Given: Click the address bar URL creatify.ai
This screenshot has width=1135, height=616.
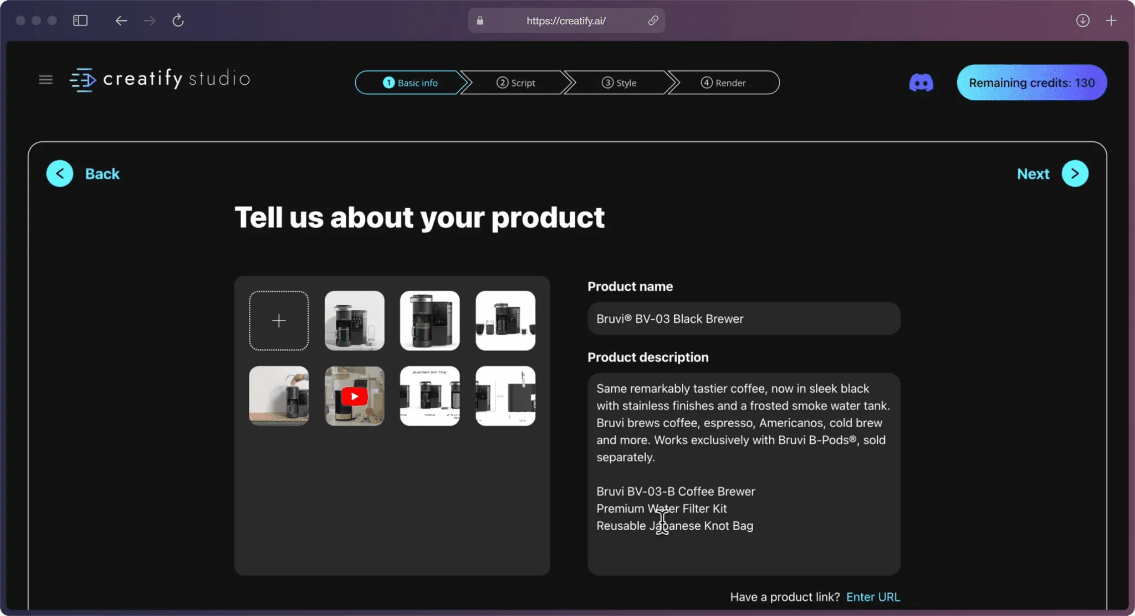Looking at the screenshot, I should (x=566, y=20).
